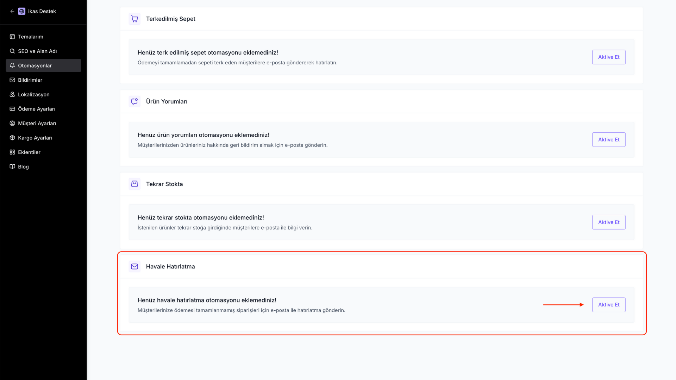Click the Terkedilmiş Sepet cart icon
This screenshot has height=380, width=676.
pos(134,19)
